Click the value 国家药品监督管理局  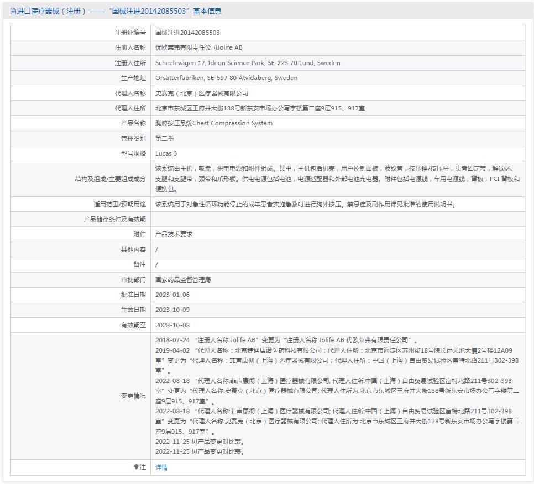click(183, 280)
